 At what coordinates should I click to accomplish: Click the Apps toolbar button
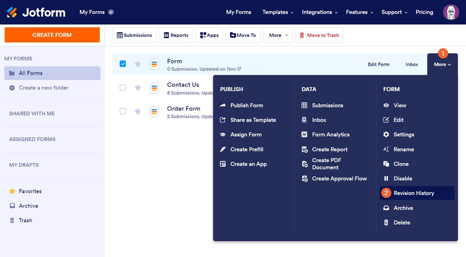pyautogui.click(x=209, y=35)
